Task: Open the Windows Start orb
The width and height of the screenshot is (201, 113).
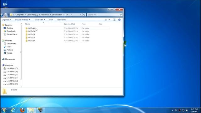Action: pyautogui.click(x=4, y=110)
